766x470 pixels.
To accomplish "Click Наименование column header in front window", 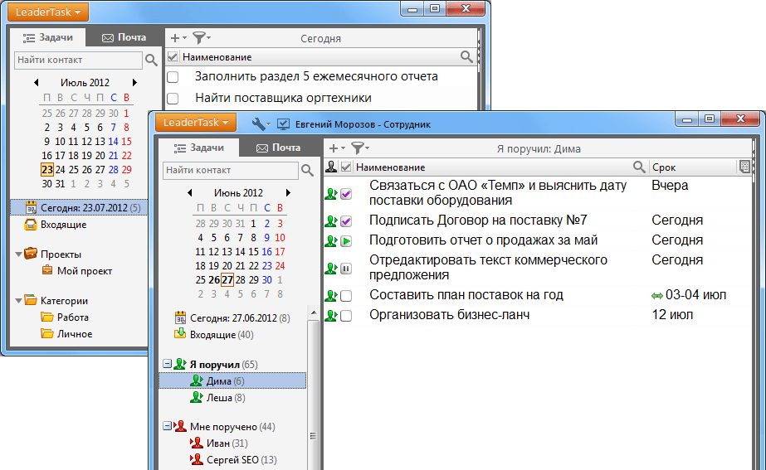I will coord(390,167).
